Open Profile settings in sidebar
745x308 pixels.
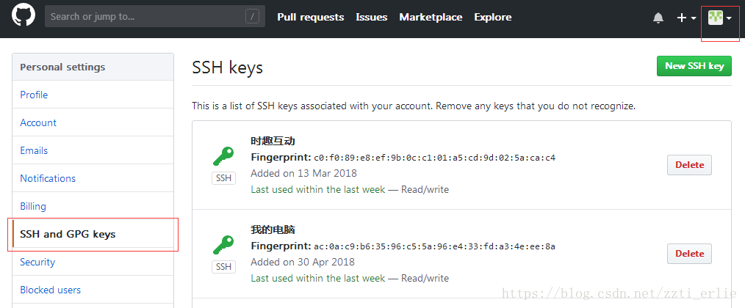[34, 95]
